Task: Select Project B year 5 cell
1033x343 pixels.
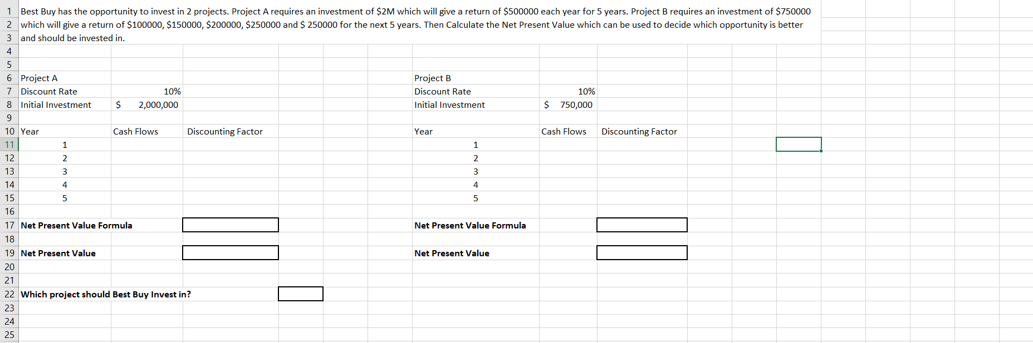Action: [476, 198]
